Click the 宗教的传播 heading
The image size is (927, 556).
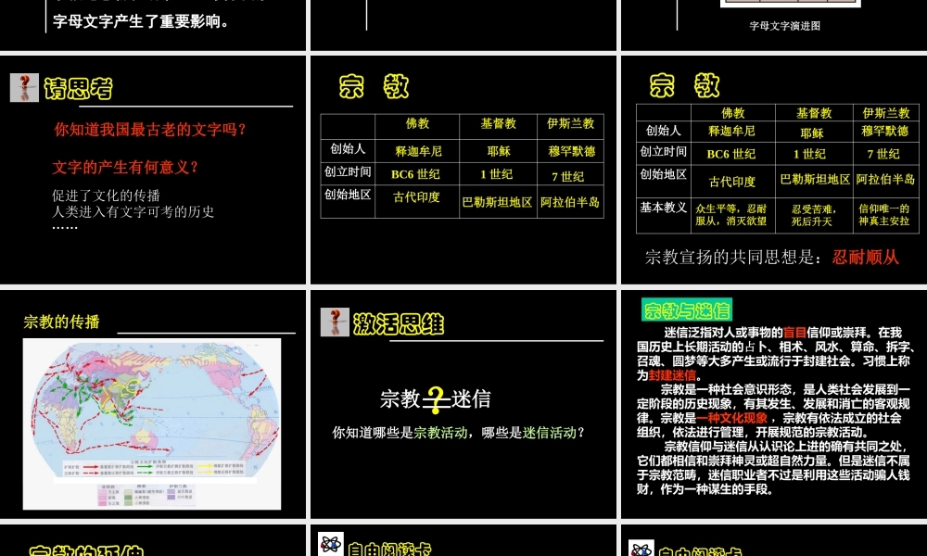click(61, 322)
